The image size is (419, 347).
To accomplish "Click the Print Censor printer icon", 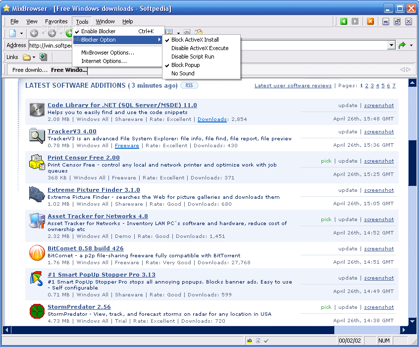I will coord(37,162).
